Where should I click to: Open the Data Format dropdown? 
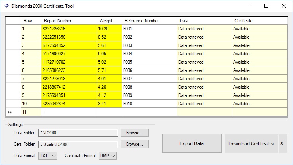(x=48, y=156)
